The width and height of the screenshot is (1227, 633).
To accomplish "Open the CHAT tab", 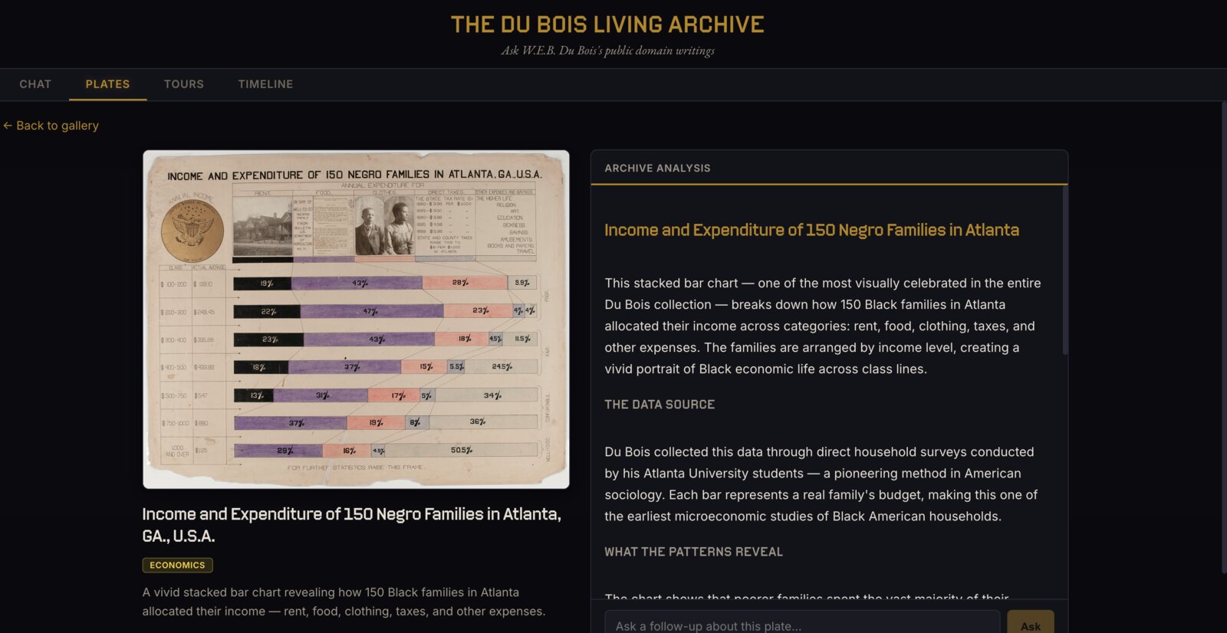I will (35, 84).
